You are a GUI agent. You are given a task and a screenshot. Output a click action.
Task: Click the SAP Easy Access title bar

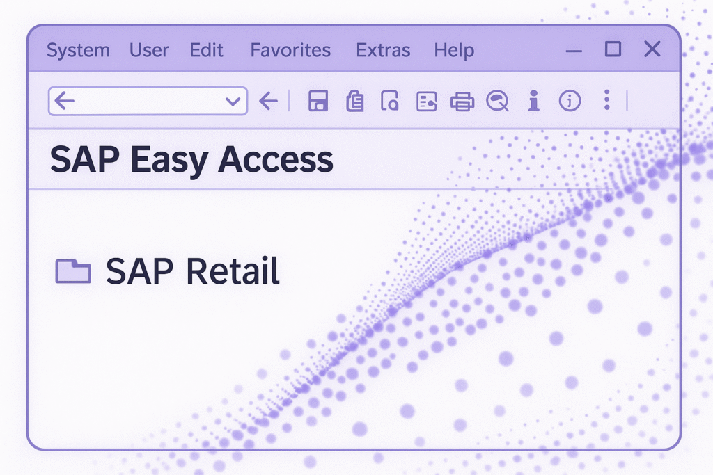(191, 159)
